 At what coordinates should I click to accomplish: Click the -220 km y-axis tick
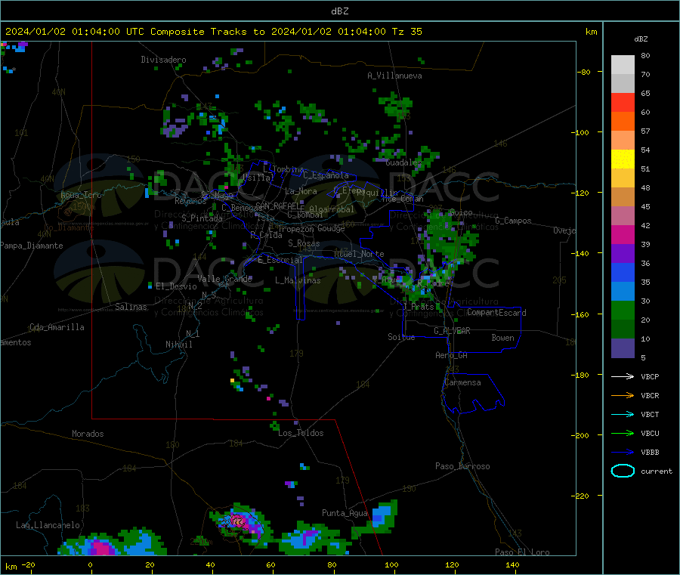tap(582, 496)
